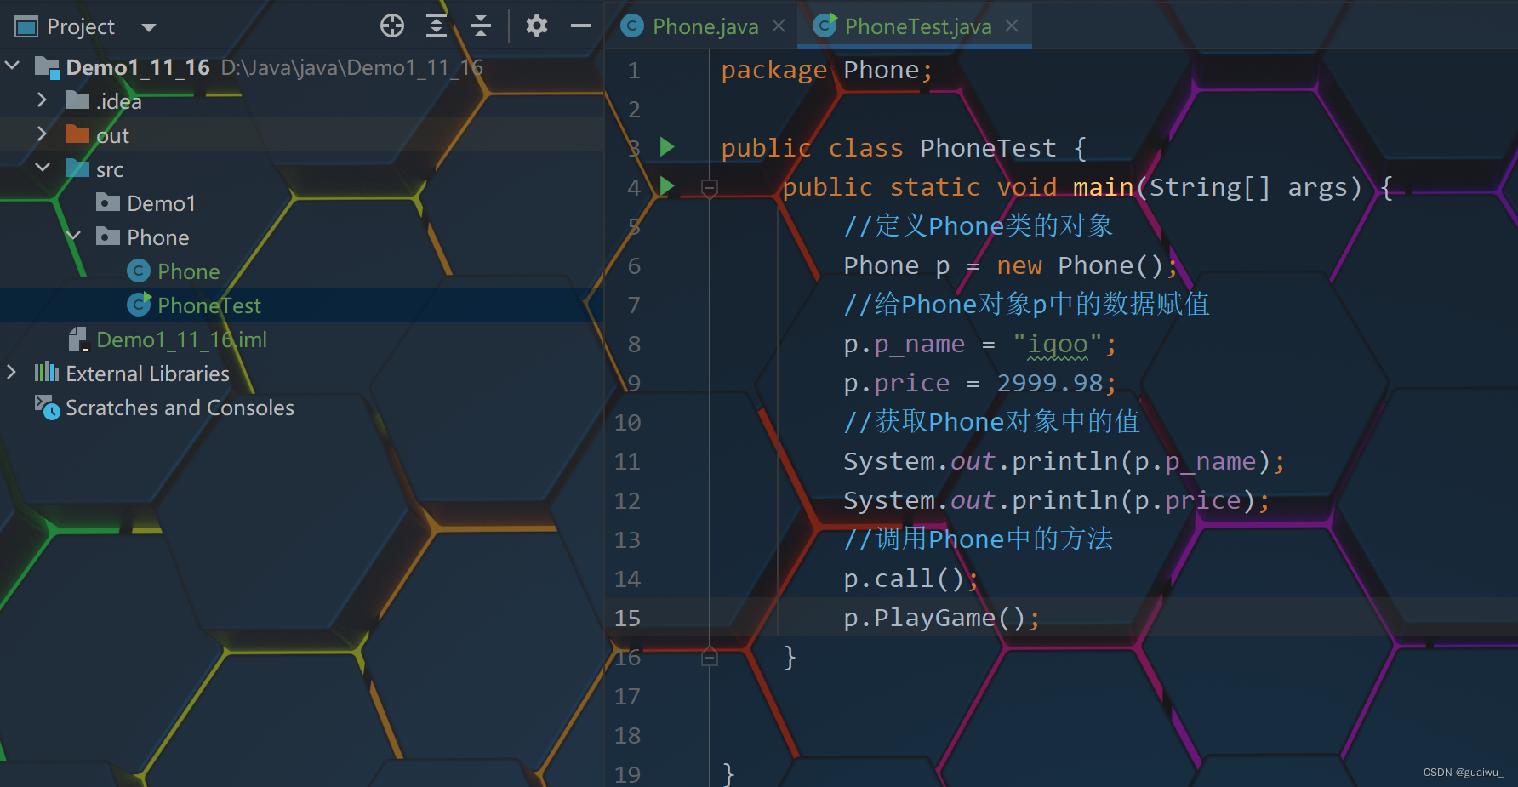Click the fold end marker on line 16
The height and width of the screenshot is (787, 1518).
[710, 658]
